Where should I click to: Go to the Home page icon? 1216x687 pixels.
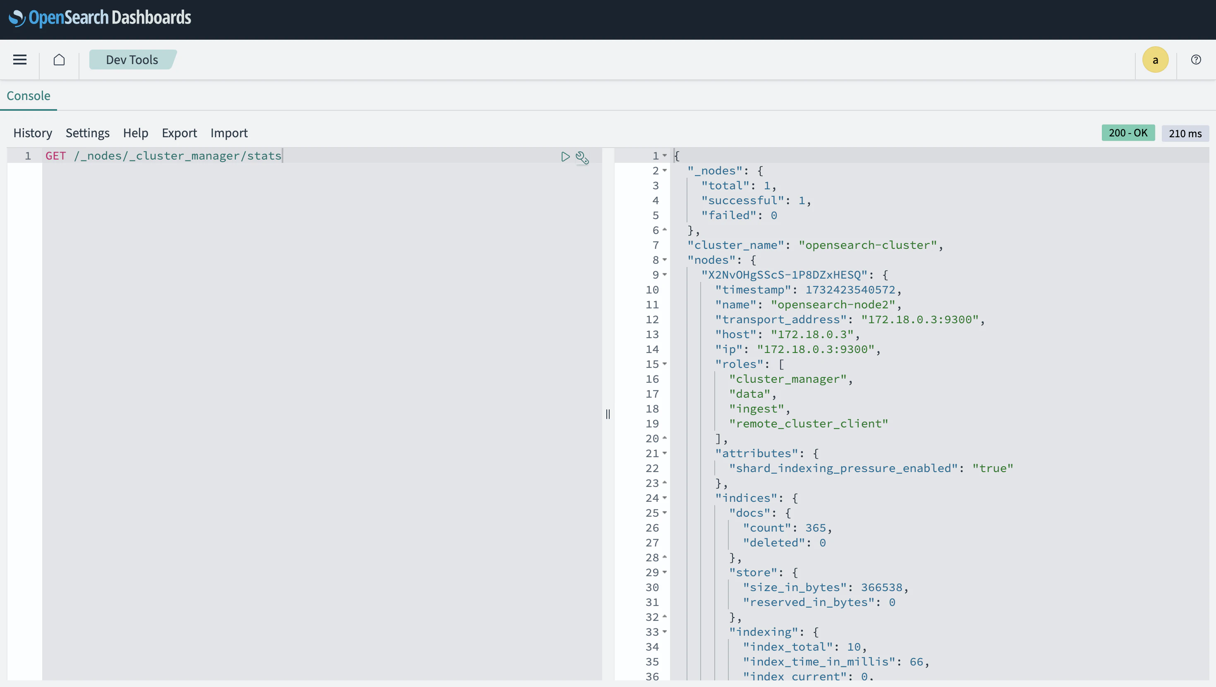(59, 60)
